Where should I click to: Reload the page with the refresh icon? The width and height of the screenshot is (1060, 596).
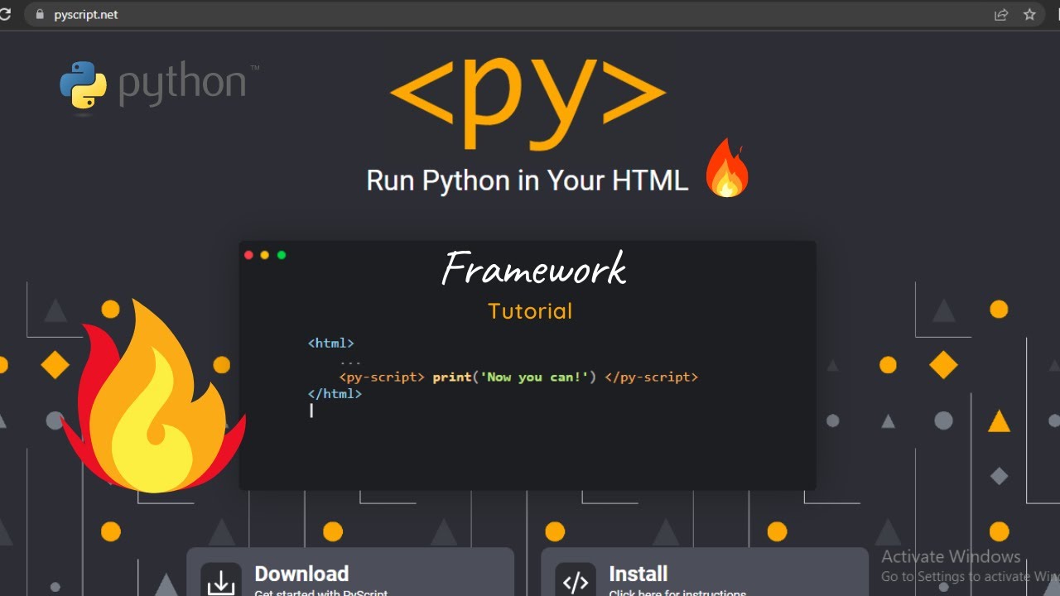click(x=4, y=14)
